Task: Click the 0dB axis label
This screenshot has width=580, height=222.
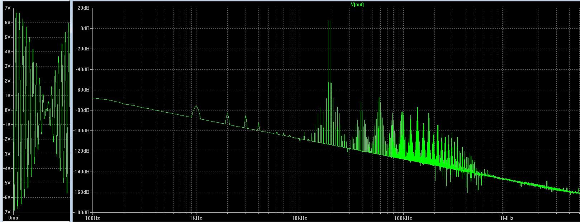Action: pyautogui.click(x=85, y=28)
